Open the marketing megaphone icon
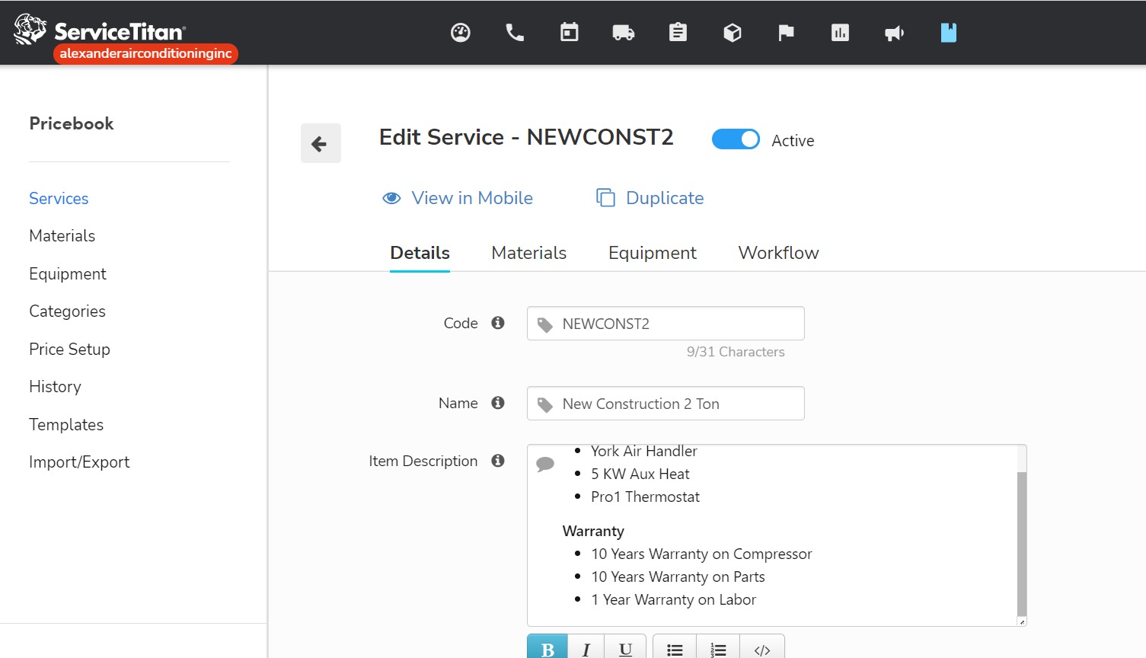 coord(894,33)
